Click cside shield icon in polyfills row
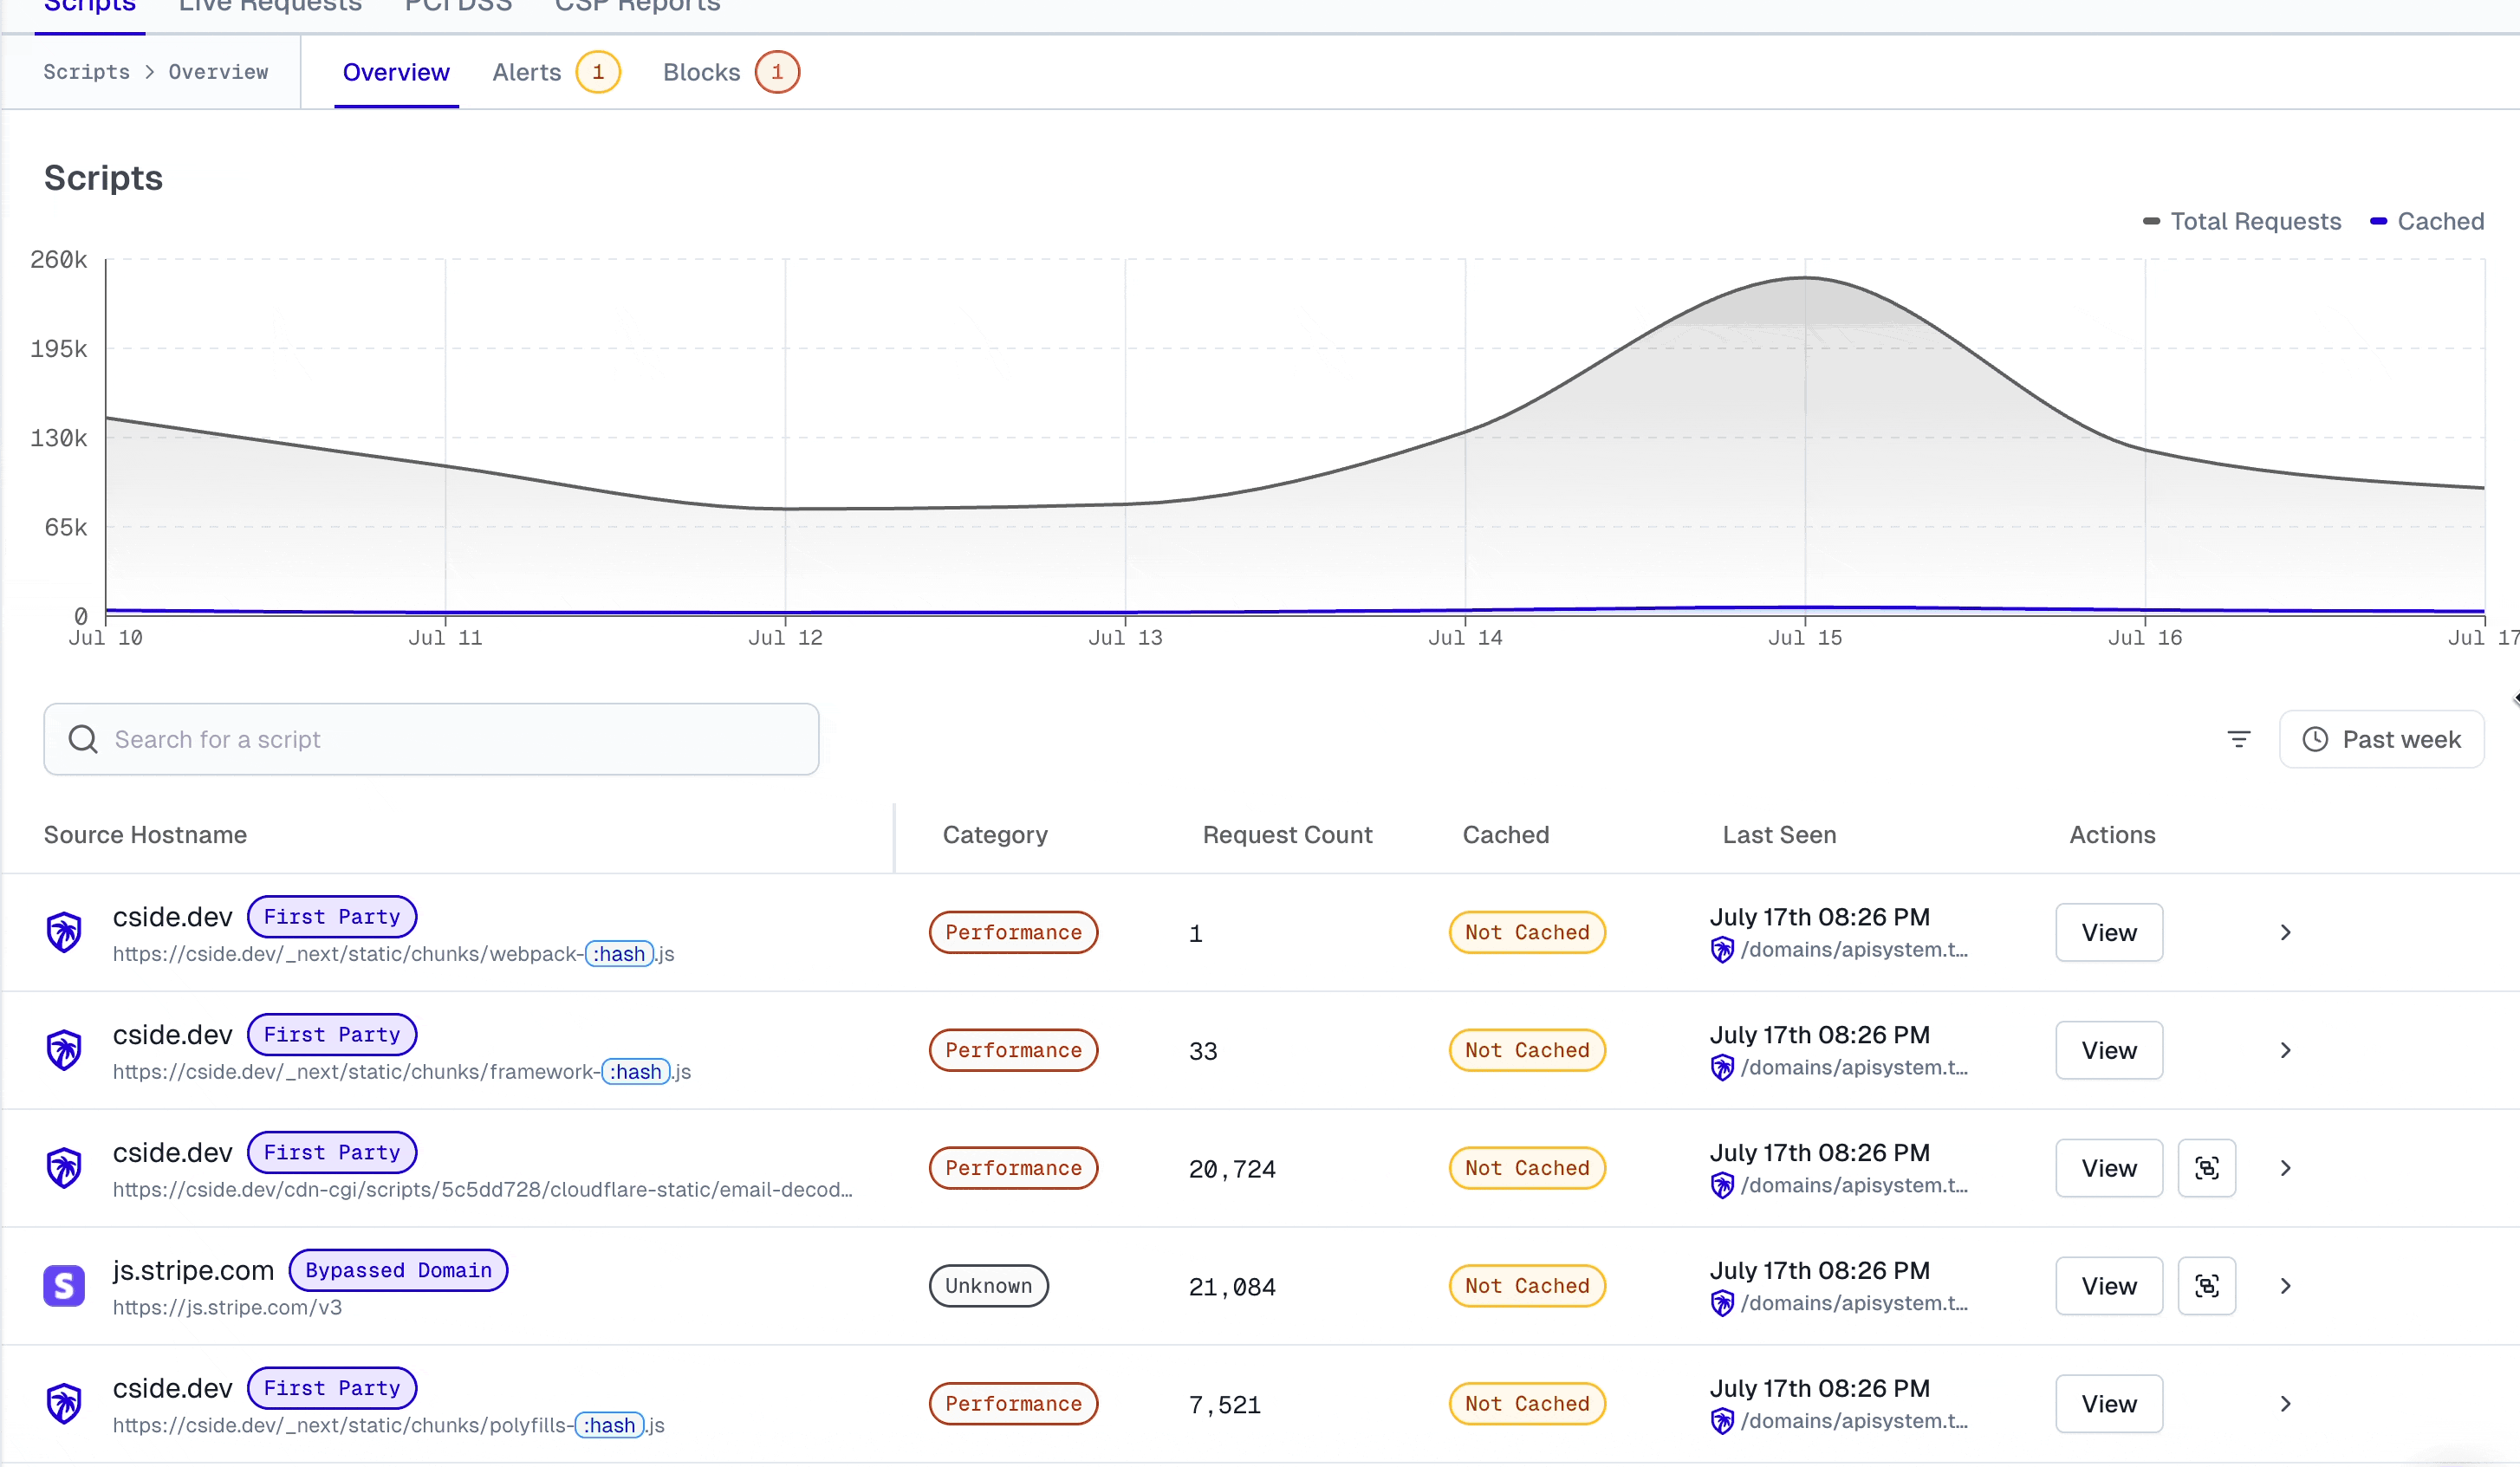This screenshot has height=1467, width=2520. pyautogui.click(x=64, y=1403)
